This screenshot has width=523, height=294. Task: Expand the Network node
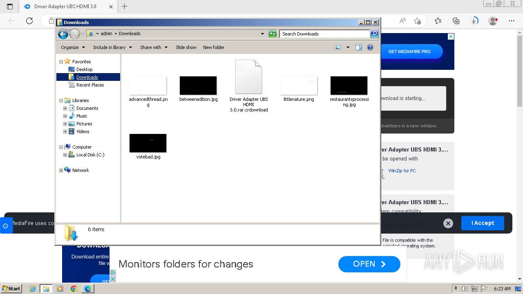(x=61, y=170)
